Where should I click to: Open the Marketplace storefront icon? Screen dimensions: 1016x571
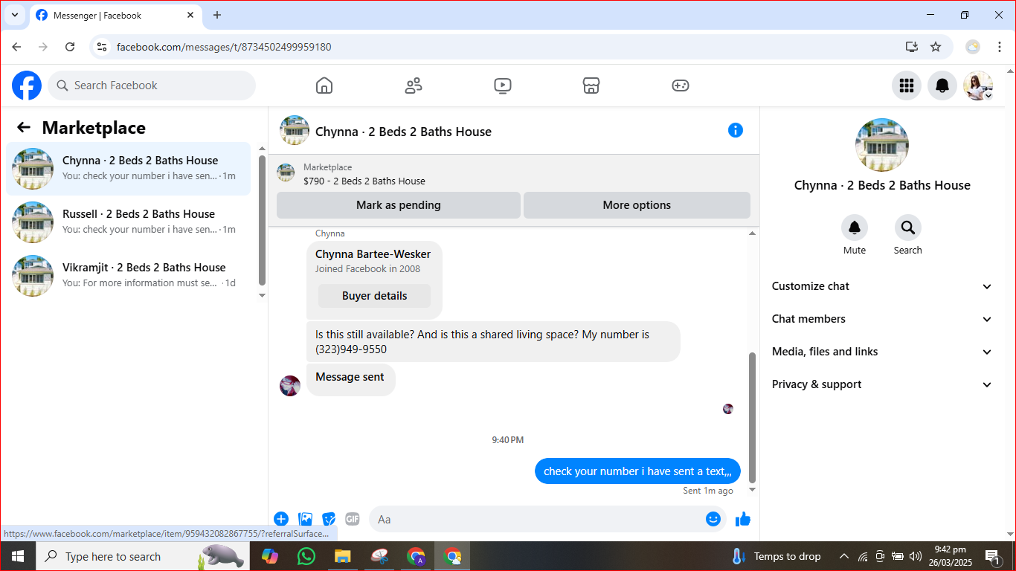coord(591,86)
